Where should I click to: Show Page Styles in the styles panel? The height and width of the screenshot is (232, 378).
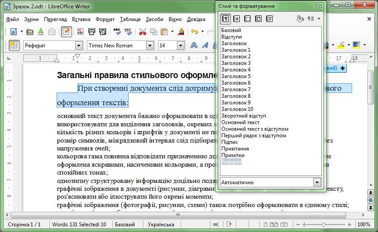(258, 19)
